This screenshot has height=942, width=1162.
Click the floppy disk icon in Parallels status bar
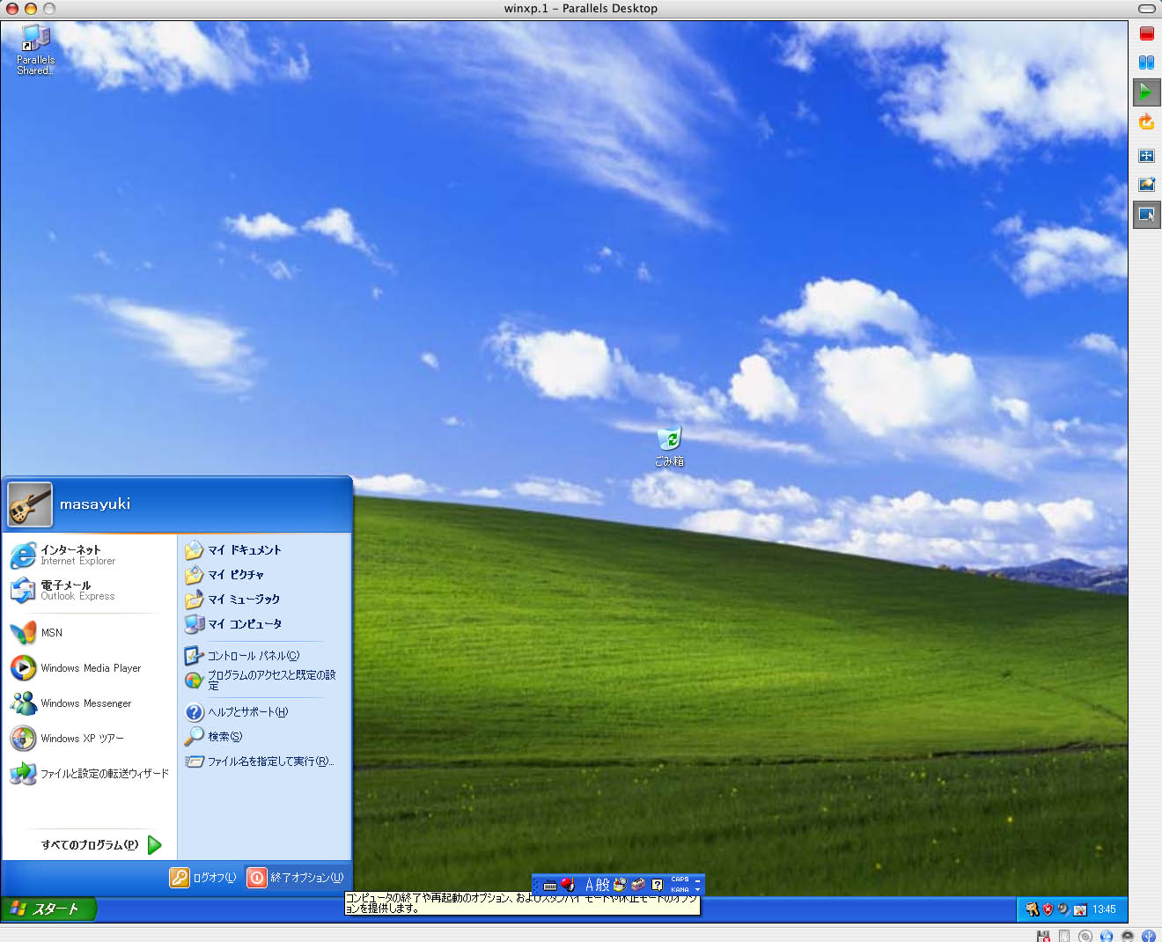[x=1043, y=936]
